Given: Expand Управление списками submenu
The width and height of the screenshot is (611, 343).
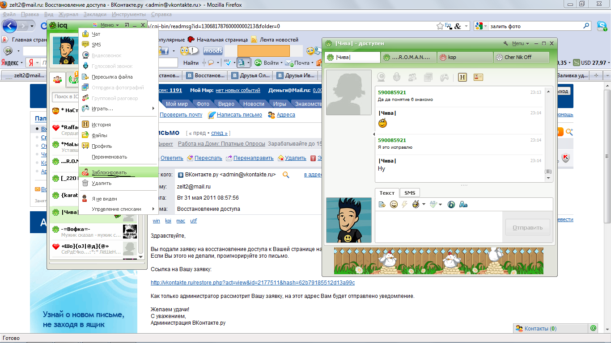Looking at the screenshot, I should click(119, 209).
